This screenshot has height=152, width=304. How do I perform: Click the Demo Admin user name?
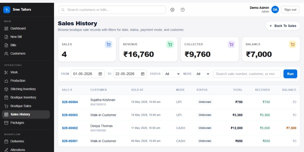(x=259, y=8)
